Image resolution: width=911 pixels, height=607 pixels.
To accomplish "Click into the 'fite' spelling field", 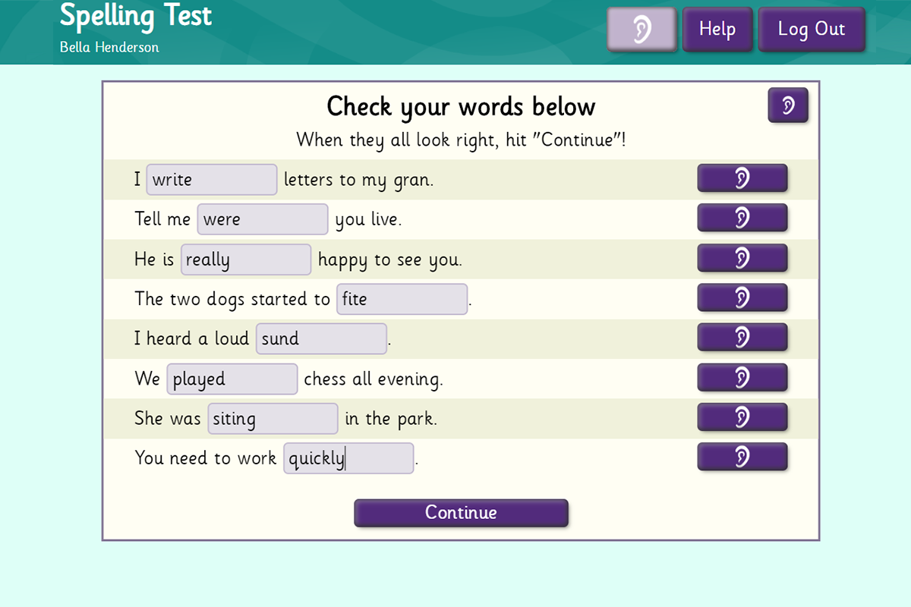I will [x=402, y=299].
